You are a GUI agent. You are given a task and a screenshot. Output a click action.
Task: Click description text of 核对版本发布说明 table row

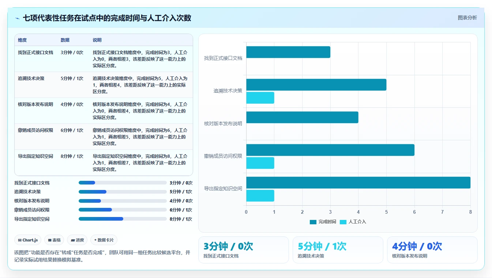point(140,111)
